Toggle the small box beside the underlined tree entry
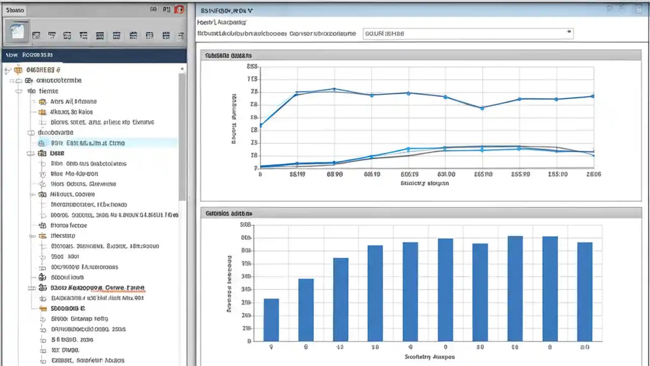Screen dimensions: 650x366 (x=32, y=288)
